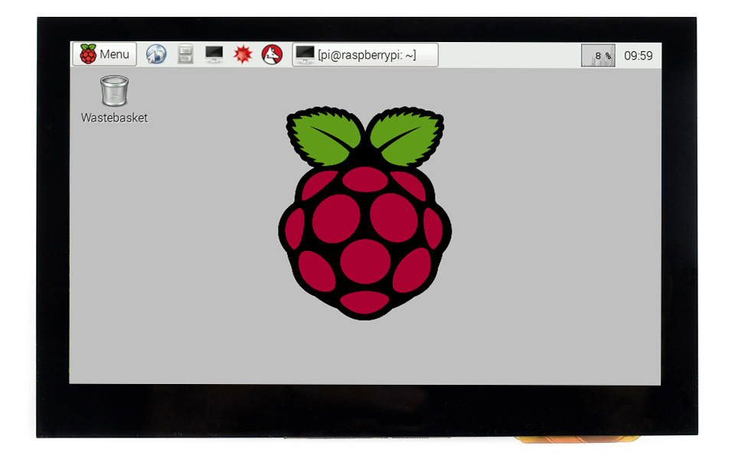
Task: Launch the terminal monitor icon in launcher
Action: point(214,54)
